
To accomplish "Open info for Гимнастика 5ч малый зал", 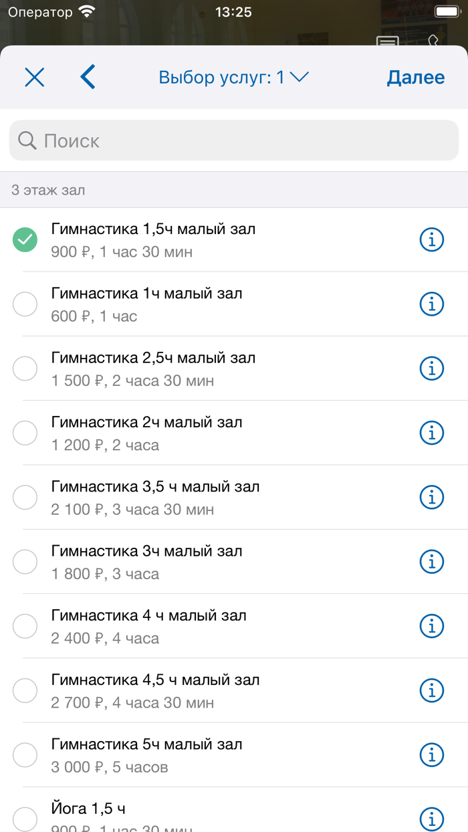I will point(432,754).
